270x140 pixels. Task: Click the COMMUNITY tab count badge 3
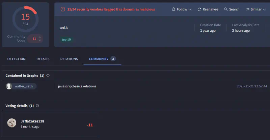[x=113, y=59]
